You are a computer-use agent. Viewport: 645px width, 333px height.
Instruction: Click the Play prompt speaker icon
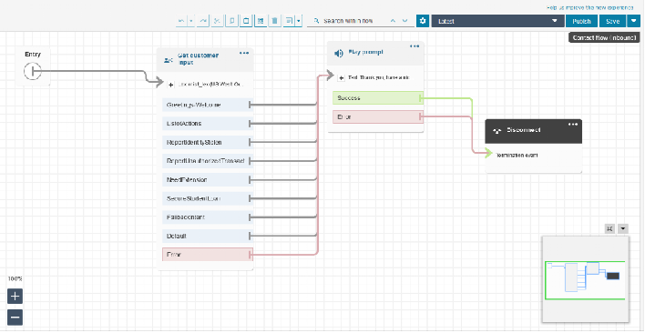(x=339, y=53)
